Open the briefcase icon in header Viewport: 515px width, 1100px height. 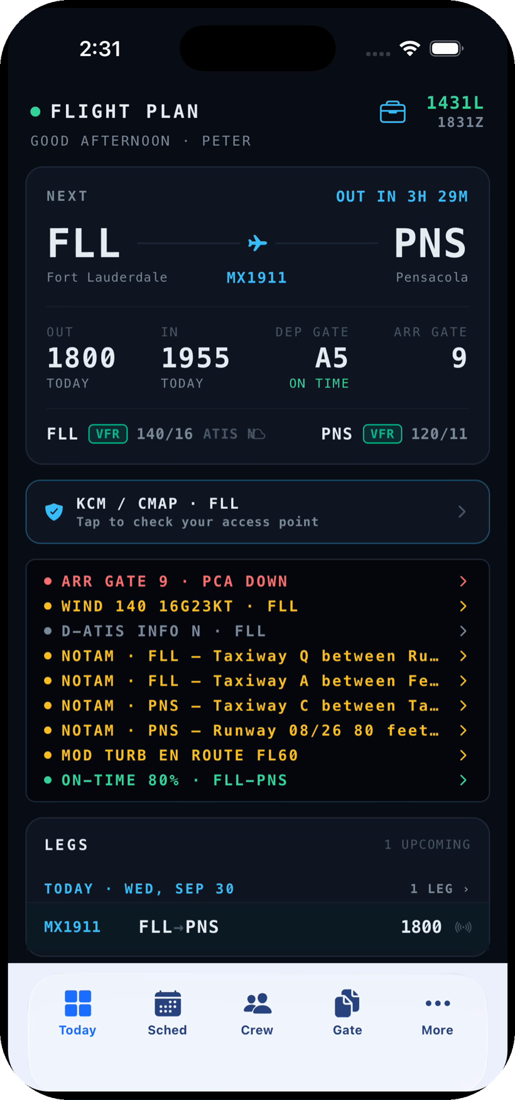point(393,112)
